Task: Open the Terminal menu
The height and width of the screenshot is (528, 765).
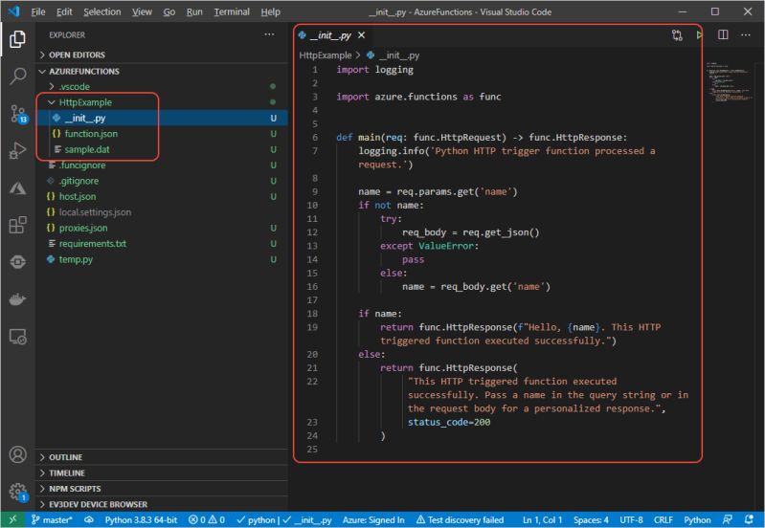Action: pos(232,11)
